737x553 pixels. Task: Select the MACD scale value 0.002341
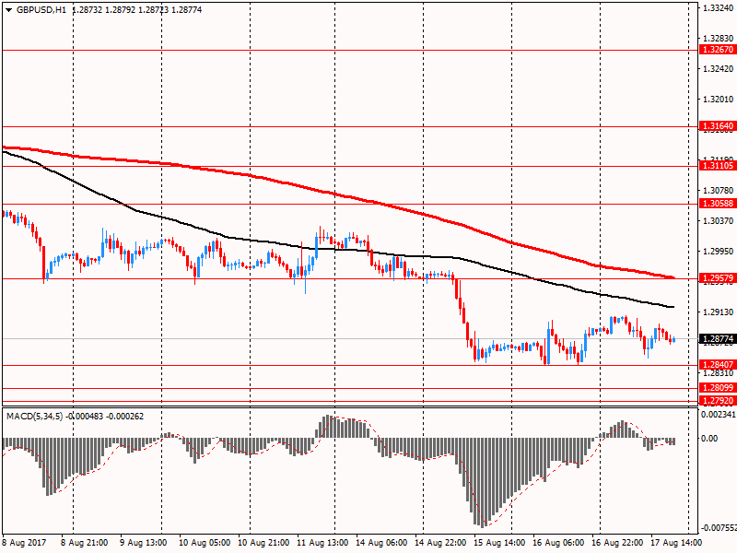click(719, 414)
